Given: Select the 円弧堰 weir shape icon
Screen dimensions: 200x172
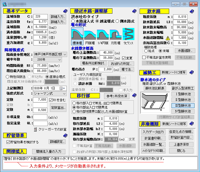Looking at the screenshot, I should 90,34.
